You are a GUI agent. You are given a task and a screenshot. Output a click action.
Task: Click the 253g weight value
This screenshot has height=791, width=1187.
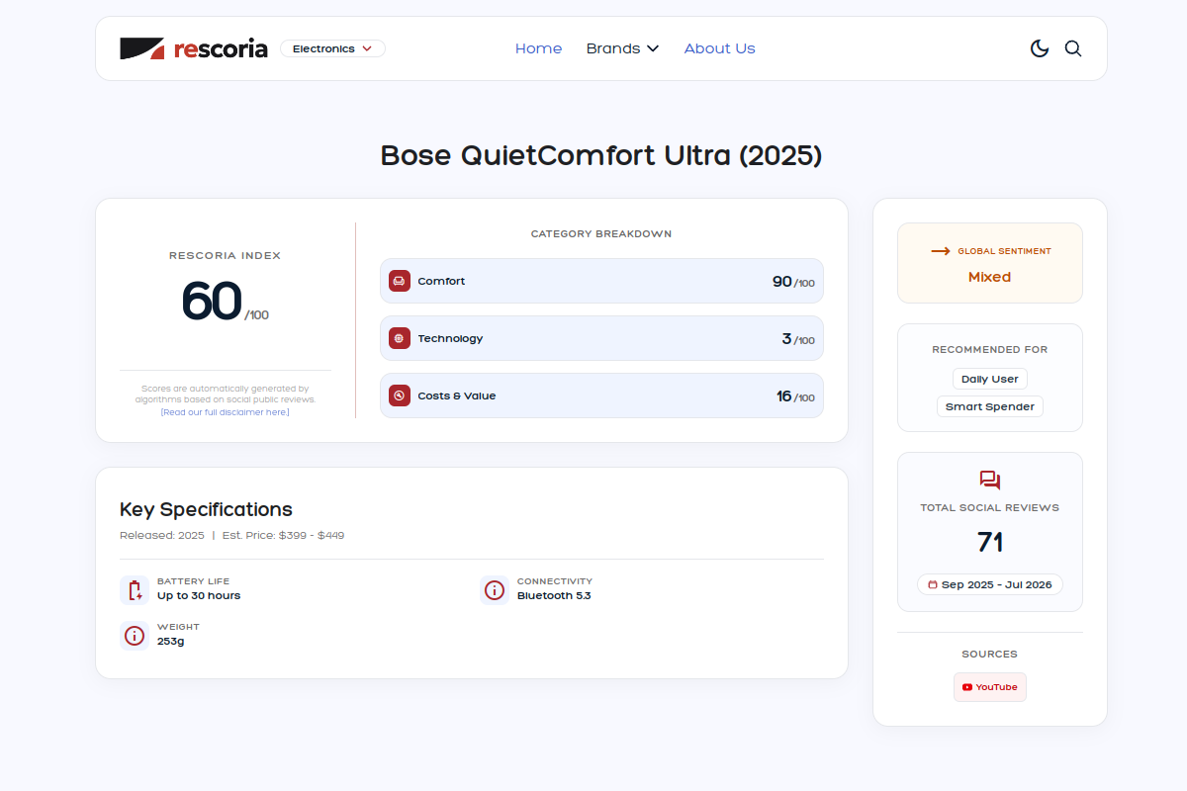[171, 641]
